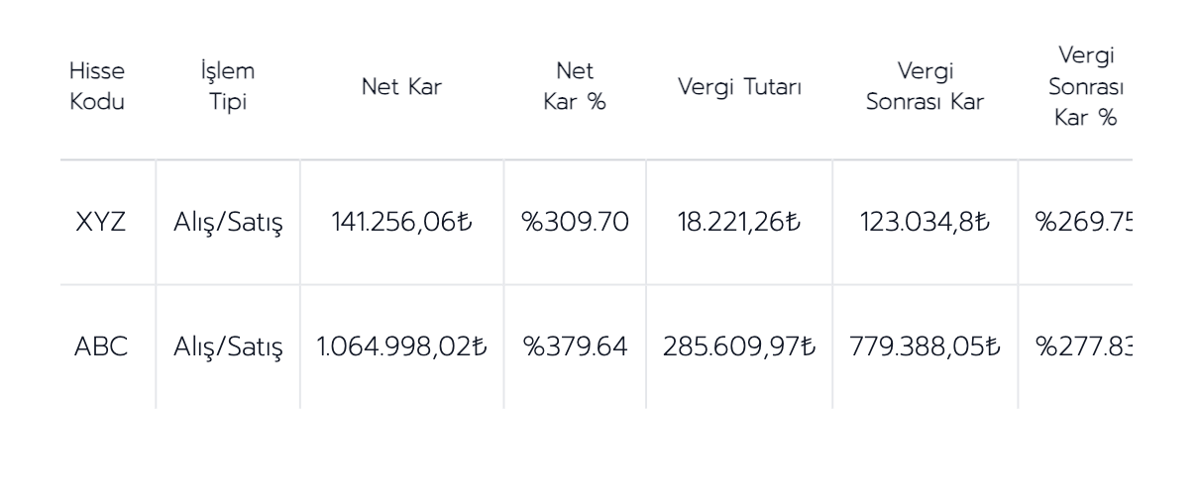This screenshot has width=1199, height=493.
Task: Click Alış/Satış in the XYZ row
Action: [228, 222]
